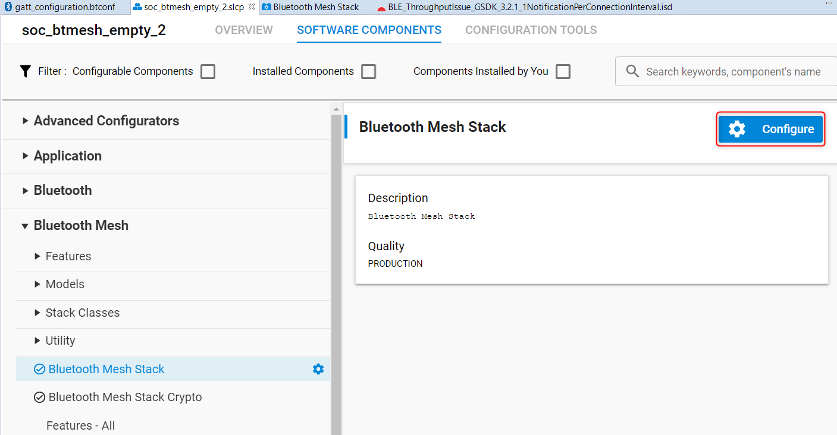Viewport: 837px width, 435px height.
Task: Click the project icon on slcp tab
Action: click(x=137, y=7)
